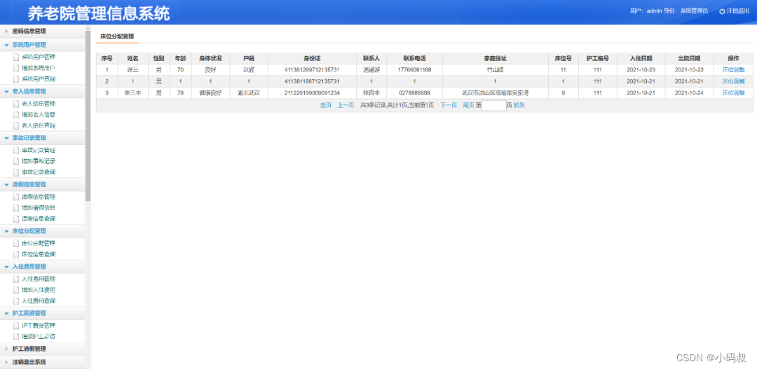
Task: Select the 床位分配管理 content tab
Action: 117,36
